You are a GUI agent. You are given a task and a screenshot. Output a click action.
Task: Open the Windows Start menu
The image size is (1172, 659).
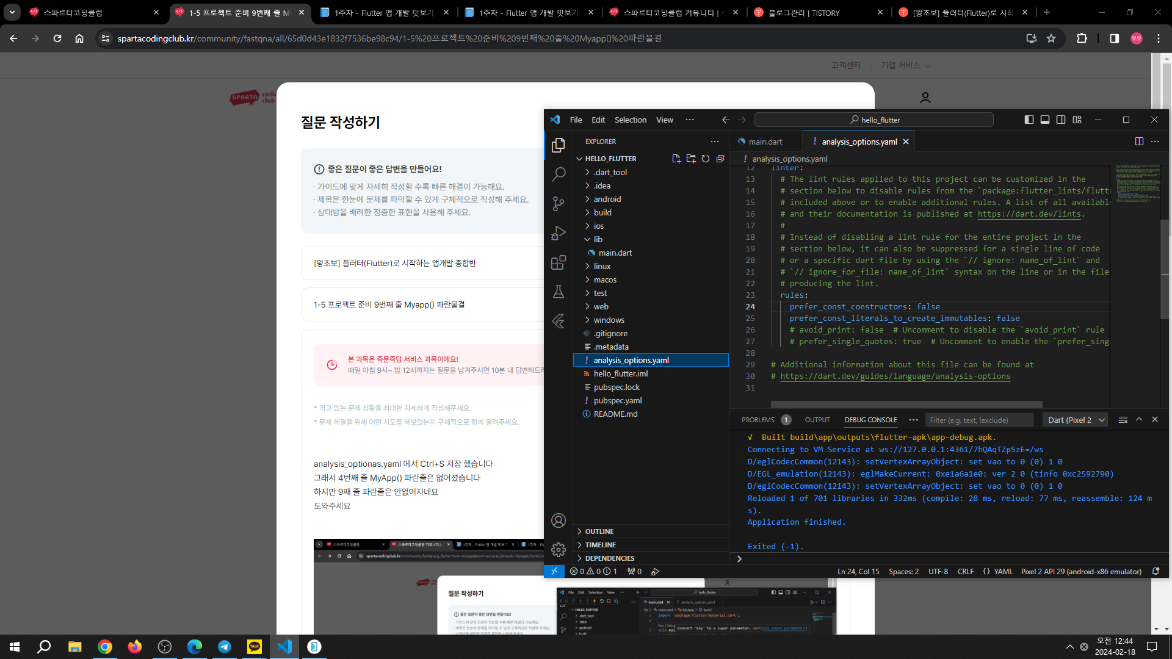pyautogui.click(x=15, y=647)
